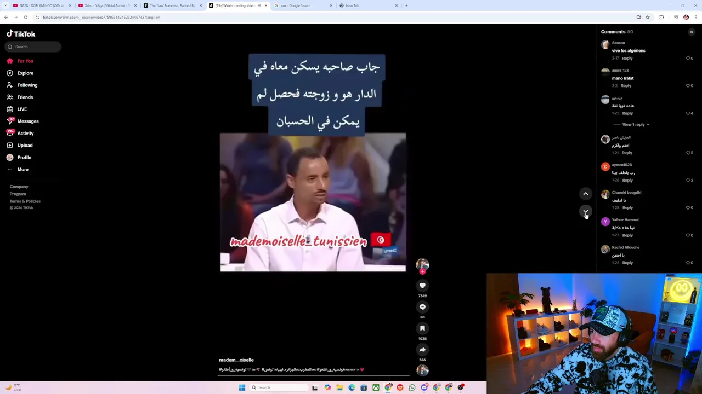The height and width of the screenshot is (394, 702).
Task: Open File Explorer from the taskbar
Action: point(339,387)
